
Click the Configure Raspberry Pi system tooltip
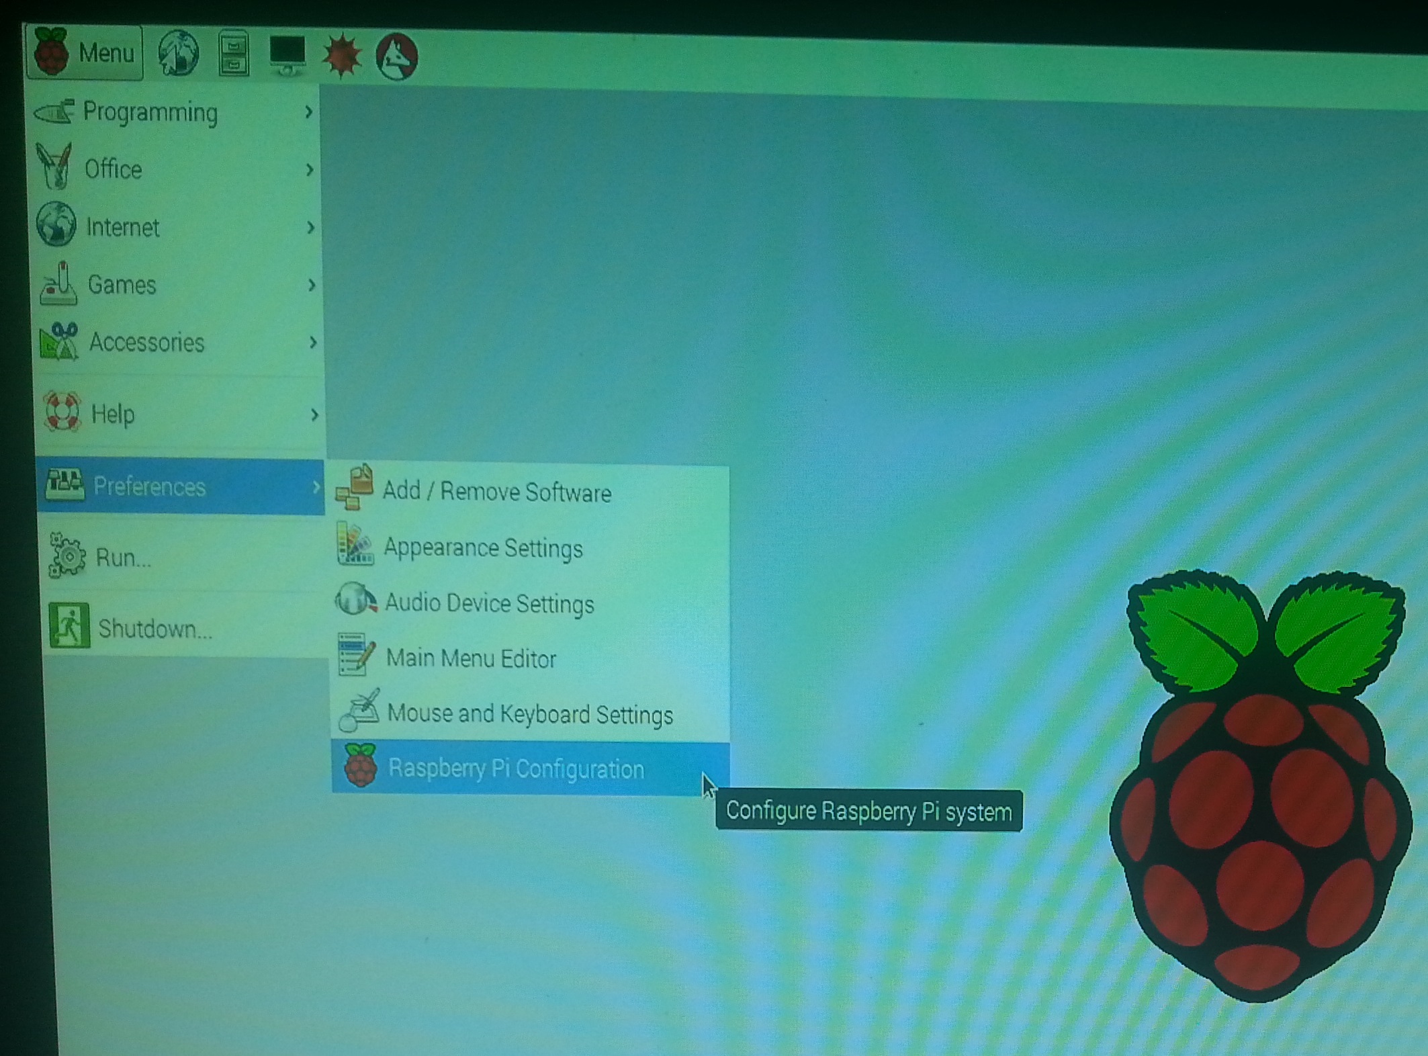point(868,811)
